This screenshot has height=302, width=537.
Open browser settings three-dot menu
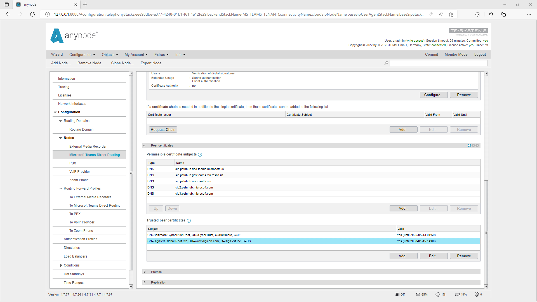point(529,14)
